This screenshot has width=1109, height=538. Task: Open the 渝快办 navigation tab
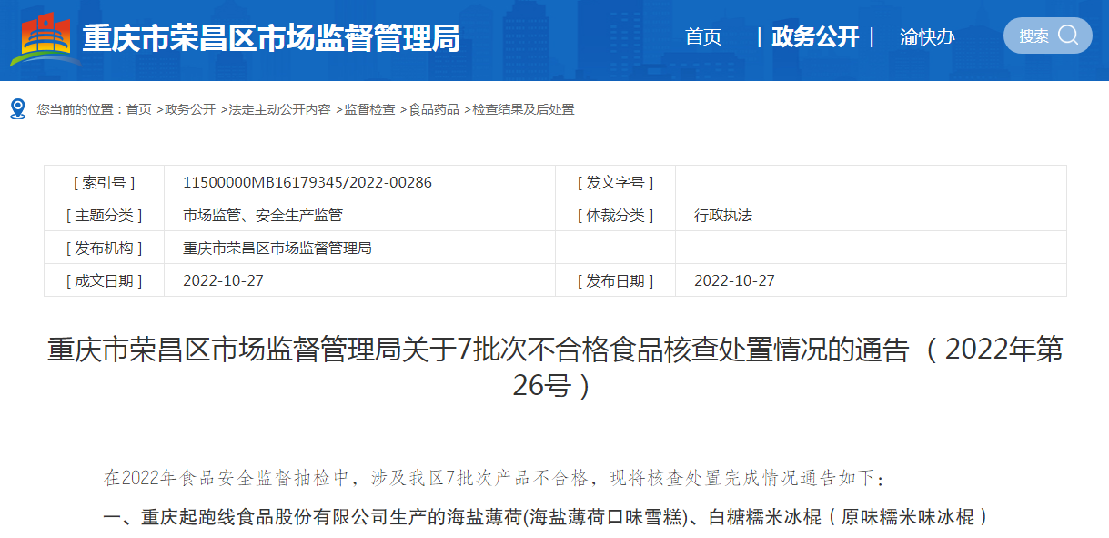(927, 36)
